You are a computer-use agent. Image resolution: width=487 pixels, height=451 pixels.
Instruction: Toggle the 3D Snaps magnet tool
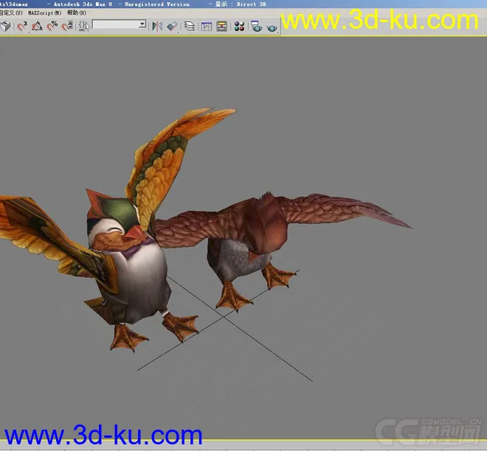[21, 26]
